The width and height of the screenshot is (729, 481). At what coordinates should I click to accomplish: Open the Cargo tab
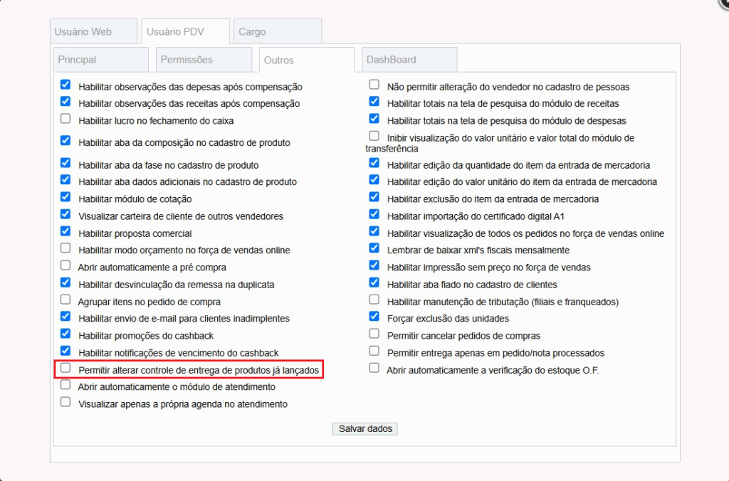point(278,31)
